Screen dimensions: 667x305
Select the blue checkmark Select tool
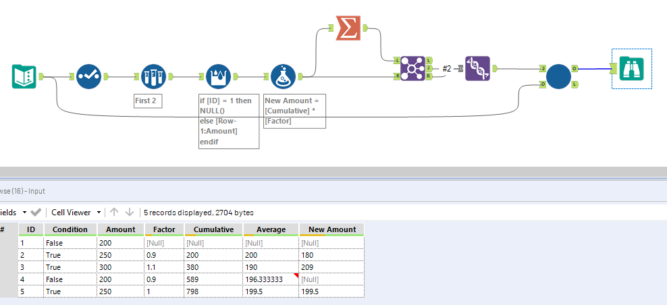point(88,76)
